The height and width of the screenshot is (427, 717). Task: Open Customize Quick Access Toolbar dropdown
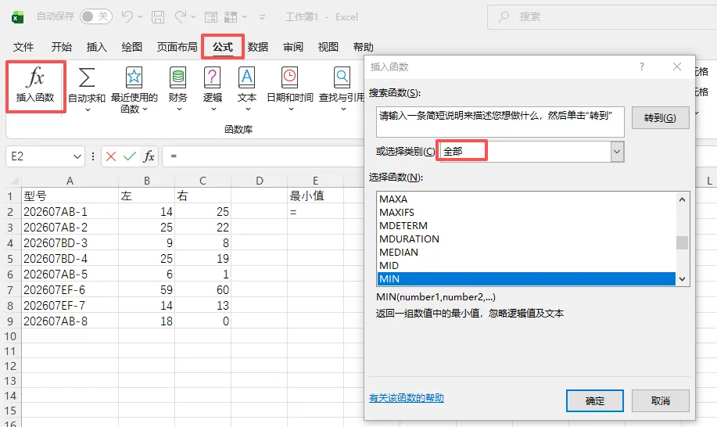(262, 17)
